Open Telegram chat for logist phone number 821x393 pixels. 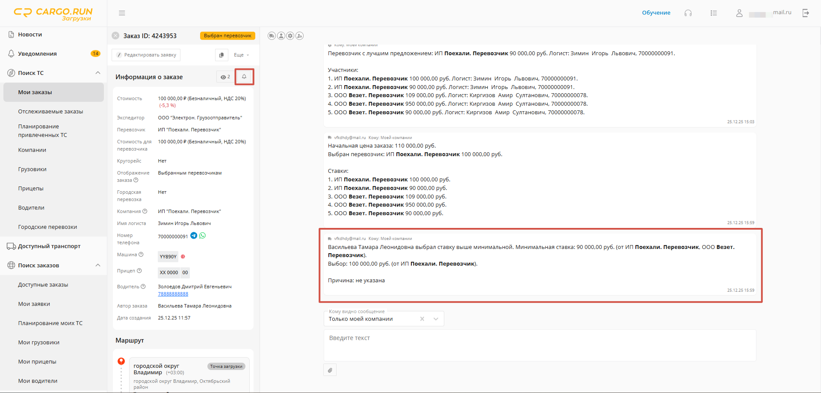coord(194,236)
